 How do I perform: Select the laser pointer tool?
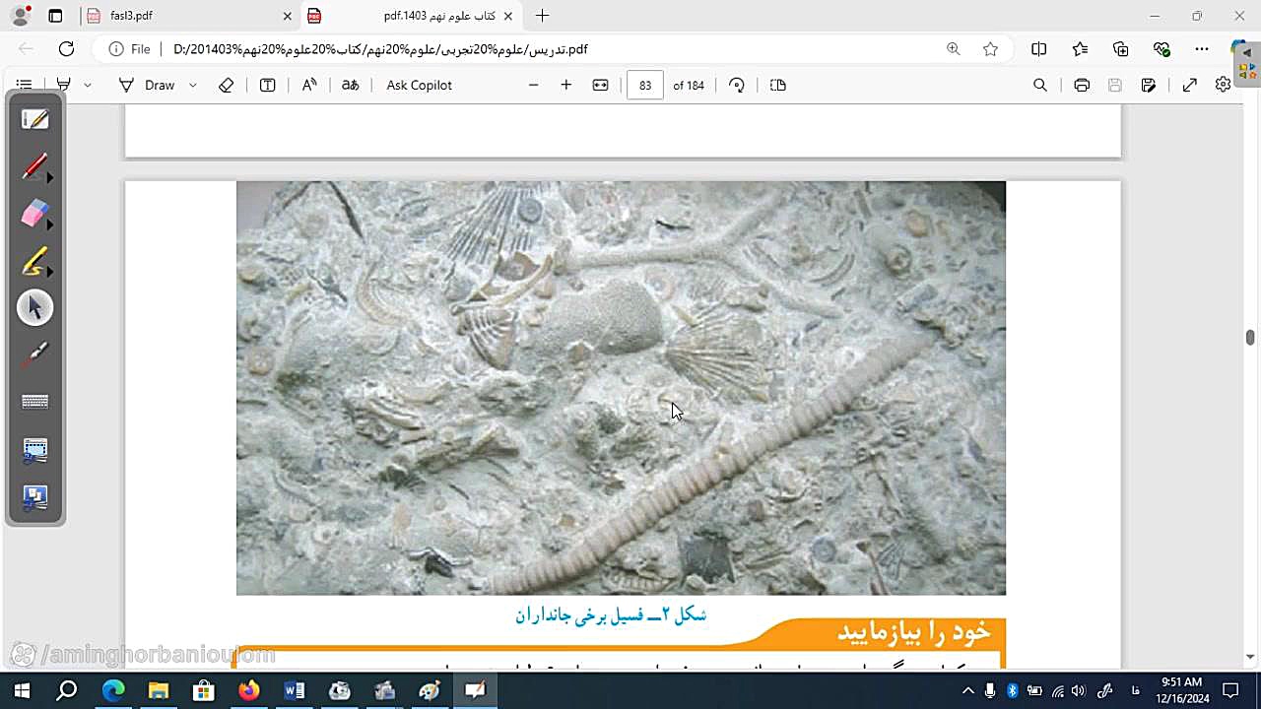tap(35, 354)
